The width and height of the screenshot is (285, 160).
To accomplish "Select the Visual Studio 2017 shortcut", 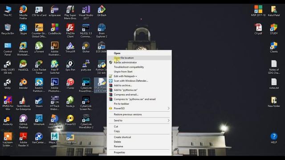I will (86, 12).
